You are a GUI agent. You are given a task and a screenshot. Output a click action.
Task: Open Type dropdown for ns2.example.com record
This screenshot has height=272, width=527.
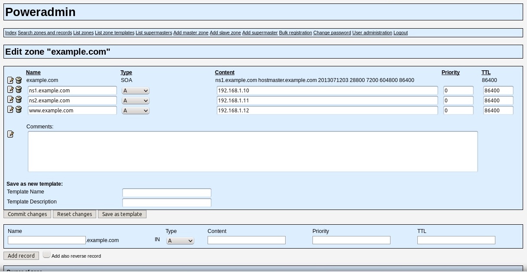click(x=136, y=101)
